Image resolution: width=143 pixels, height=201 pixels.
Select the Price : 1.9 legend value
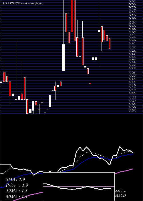pyautogui.click(x=17, y=185)
